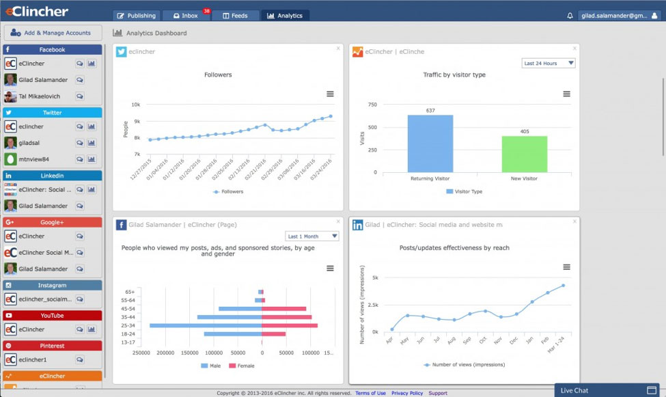Click Add & Manage Accounts button

[x=53, y=33]
